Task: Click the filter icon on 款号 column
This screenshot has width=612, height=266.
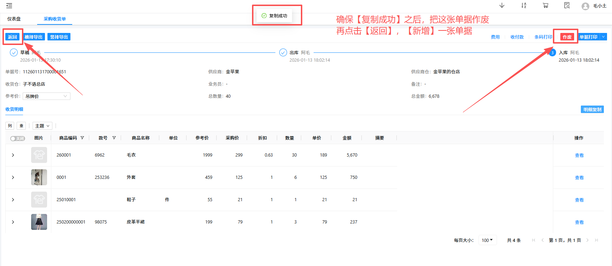Action: (x=114, y=138)
